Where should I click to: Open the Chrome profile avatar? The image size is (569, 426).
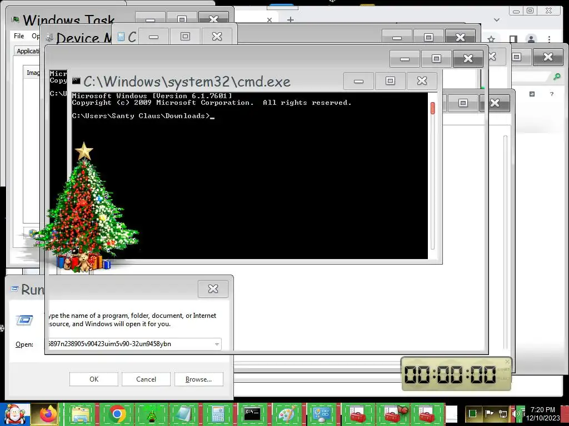(531, 39)
